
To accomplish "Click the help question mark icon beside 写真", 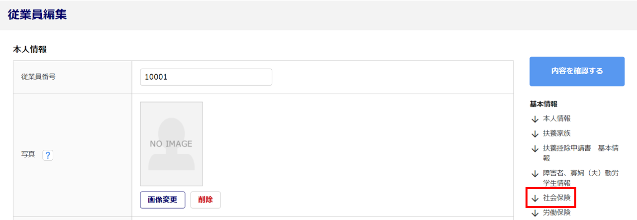I will pyautogui.click(x=48, y=155).
